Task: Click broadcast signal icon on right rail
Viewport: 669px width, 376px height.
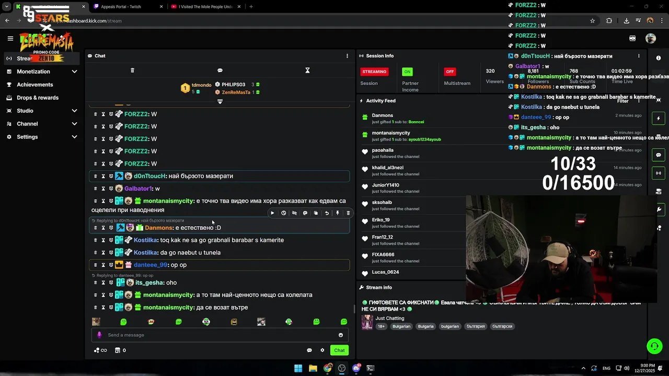Action: [x=659, y=173]
